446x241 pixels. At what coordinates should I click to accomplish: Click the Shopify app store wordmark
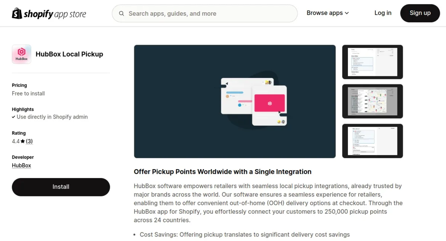click(55, 14)
